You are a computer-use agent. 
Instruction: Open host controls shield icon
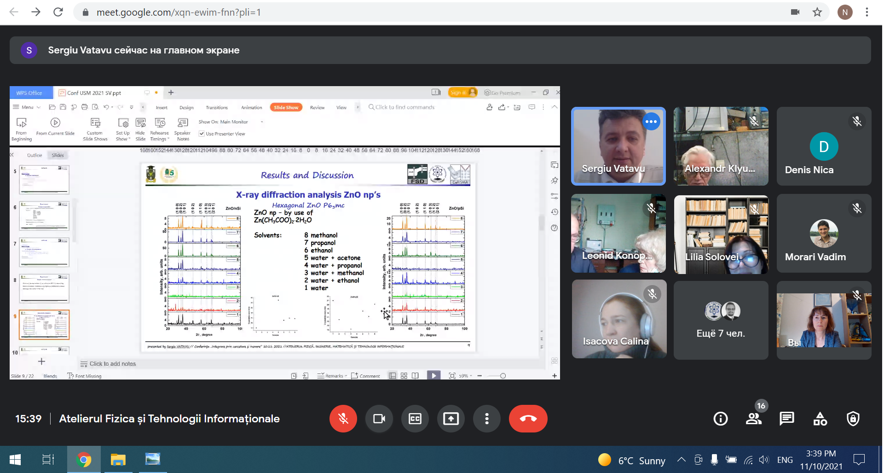(x=853, y=419)
